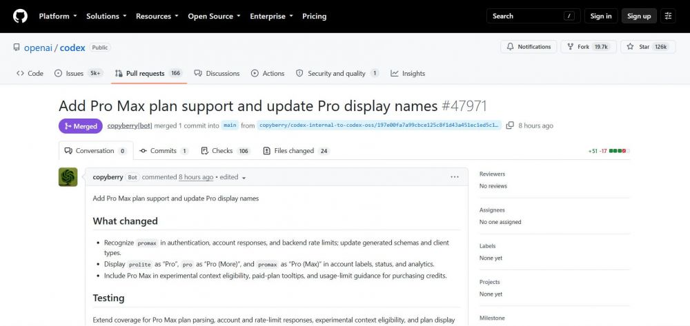Click the Sign up button
Screen dimensions: 690x326
tap(639, 17)
